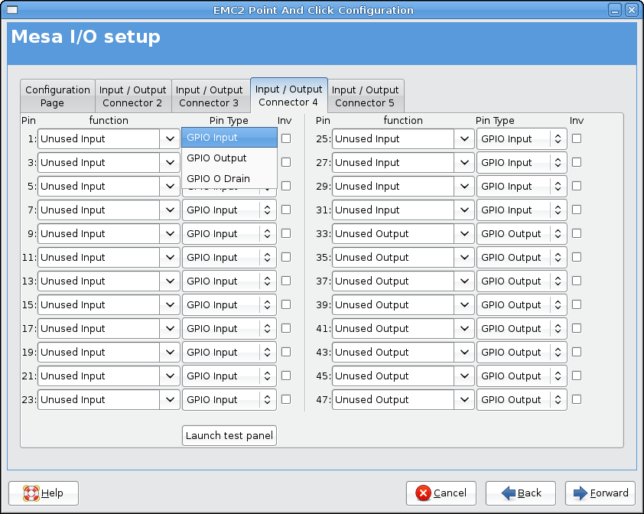Go Forward to the next page
This screenshot has width=644, height=514.
(600, 493)
